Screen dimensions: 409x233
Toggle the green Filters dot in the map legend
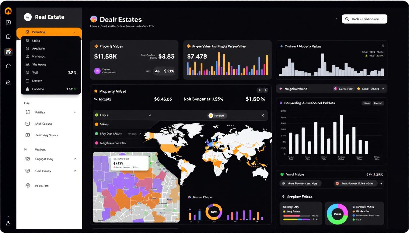click(x=96, y=115)
